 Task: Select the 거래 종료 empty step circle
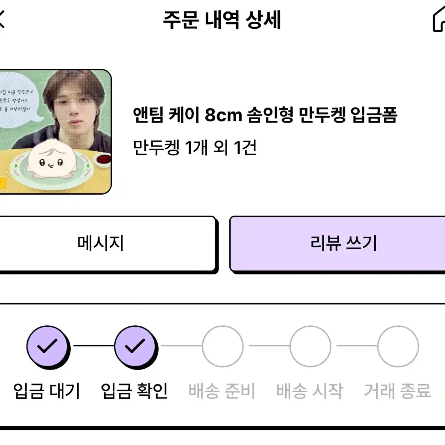click(398, 346)
